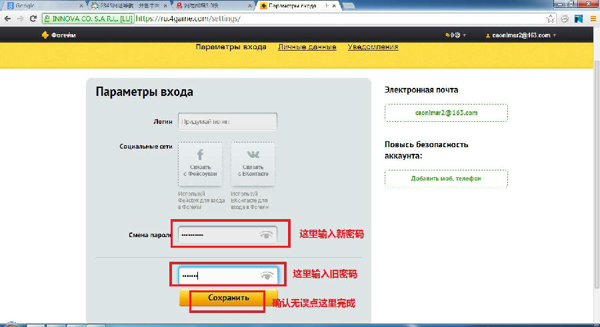
Task: Reload the page with refresh button
Action: [x=33, y=19]
